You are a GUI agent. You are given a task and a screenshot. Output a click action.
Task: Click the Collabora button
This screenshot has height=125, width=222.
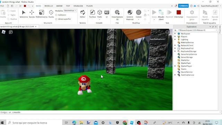click(x=183, y=6)
